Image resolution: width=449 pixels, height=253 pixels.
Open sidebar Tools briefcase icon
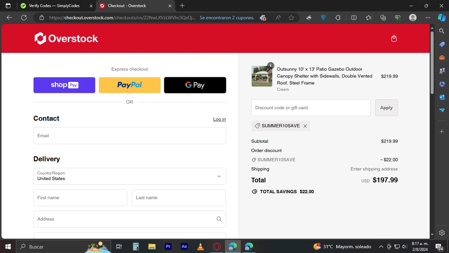442,57
